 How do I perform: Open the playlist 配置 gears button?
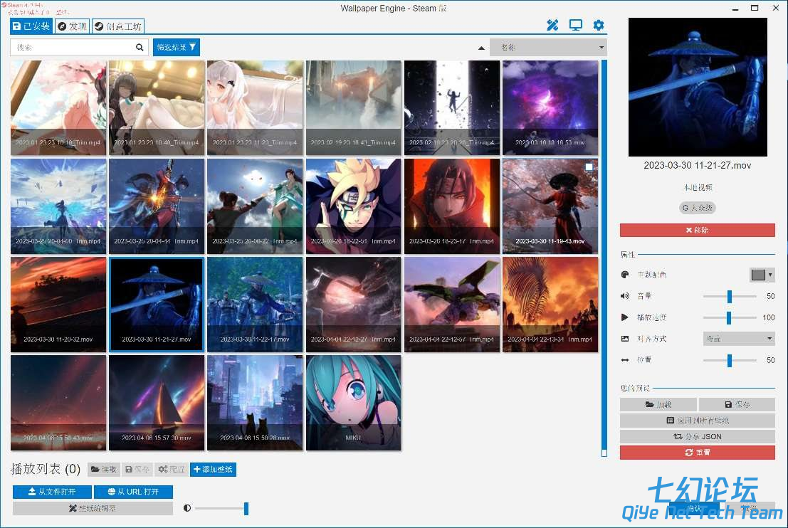click(172, 469)
